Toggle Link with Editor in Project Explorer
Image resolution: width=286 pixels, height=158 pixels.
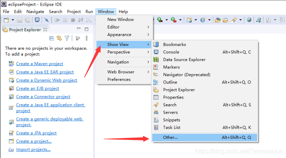(x=59, y=38)
